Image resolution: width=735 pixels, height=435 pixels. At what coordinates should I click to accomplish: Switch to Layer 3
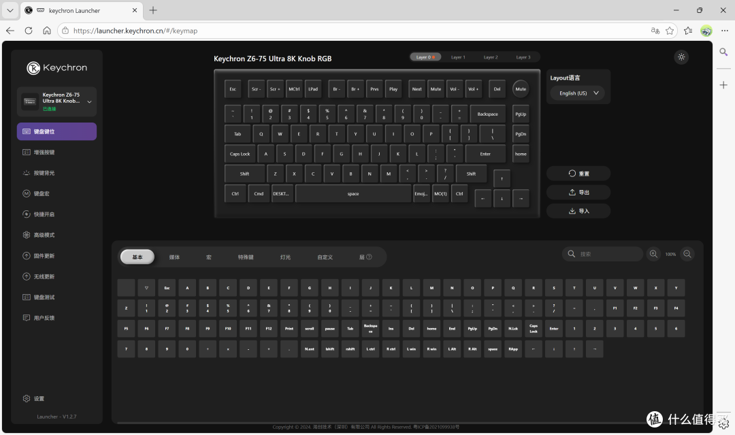point(523,57)
